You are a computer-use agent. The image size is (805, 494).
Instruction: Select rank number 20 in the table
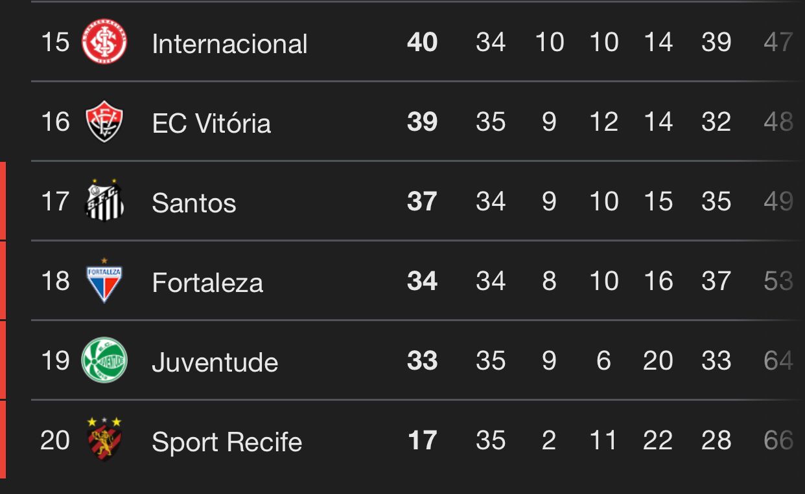pos(54,440)
